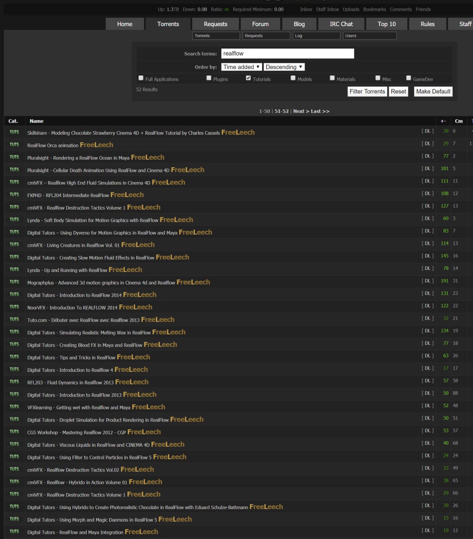Click TUTS icon for Viscous Liquids in RealFlow and CINEMA 4D
Screen dimensions: 473x539
14,444
